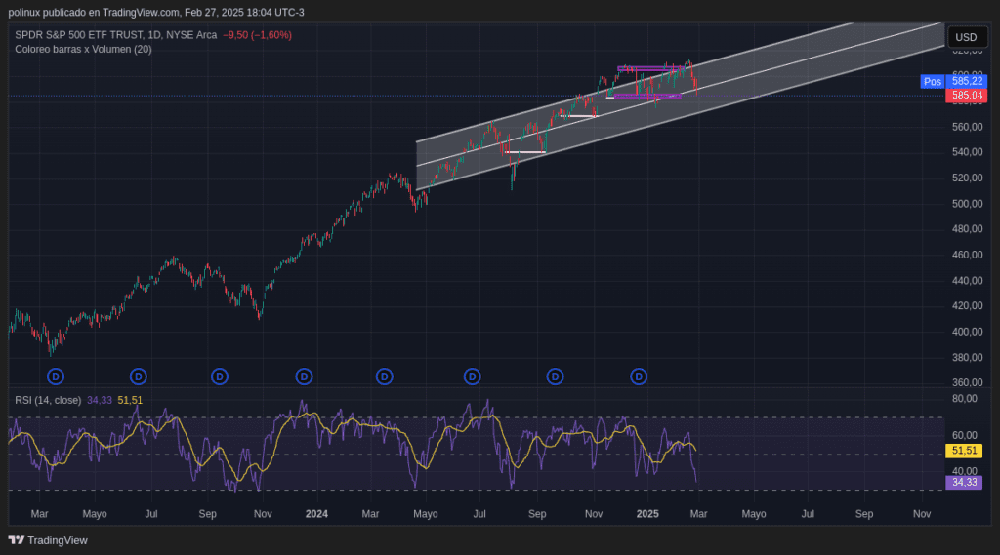Screen dimensions: 1000x555
Task: Click the yellow 51,51 tag on RSI axis
Action: [x=964, y=451]
